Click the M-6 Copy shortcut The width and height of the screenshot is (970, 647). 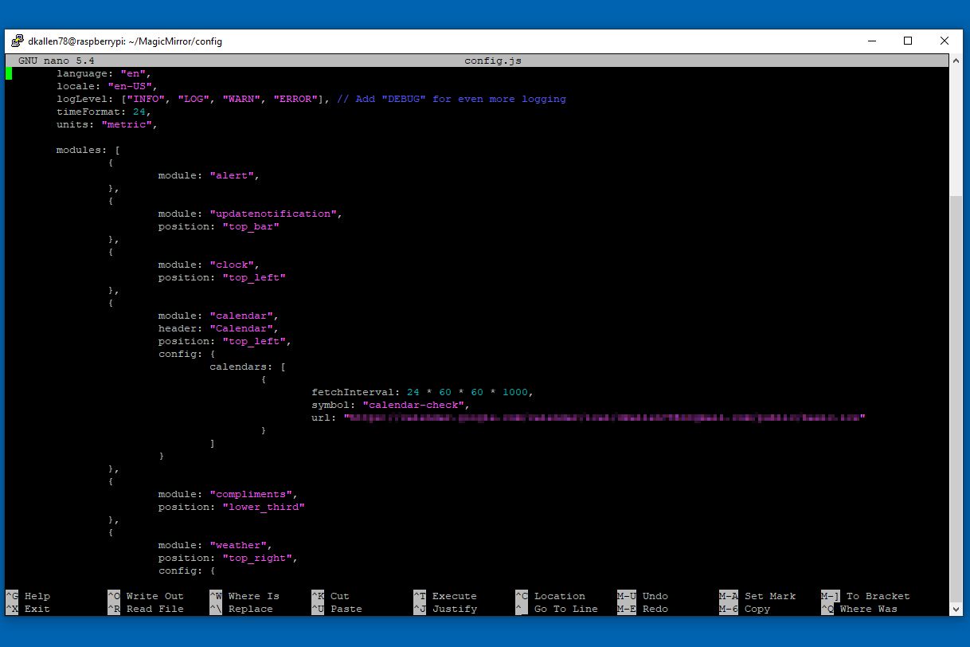tap(745, 609)
